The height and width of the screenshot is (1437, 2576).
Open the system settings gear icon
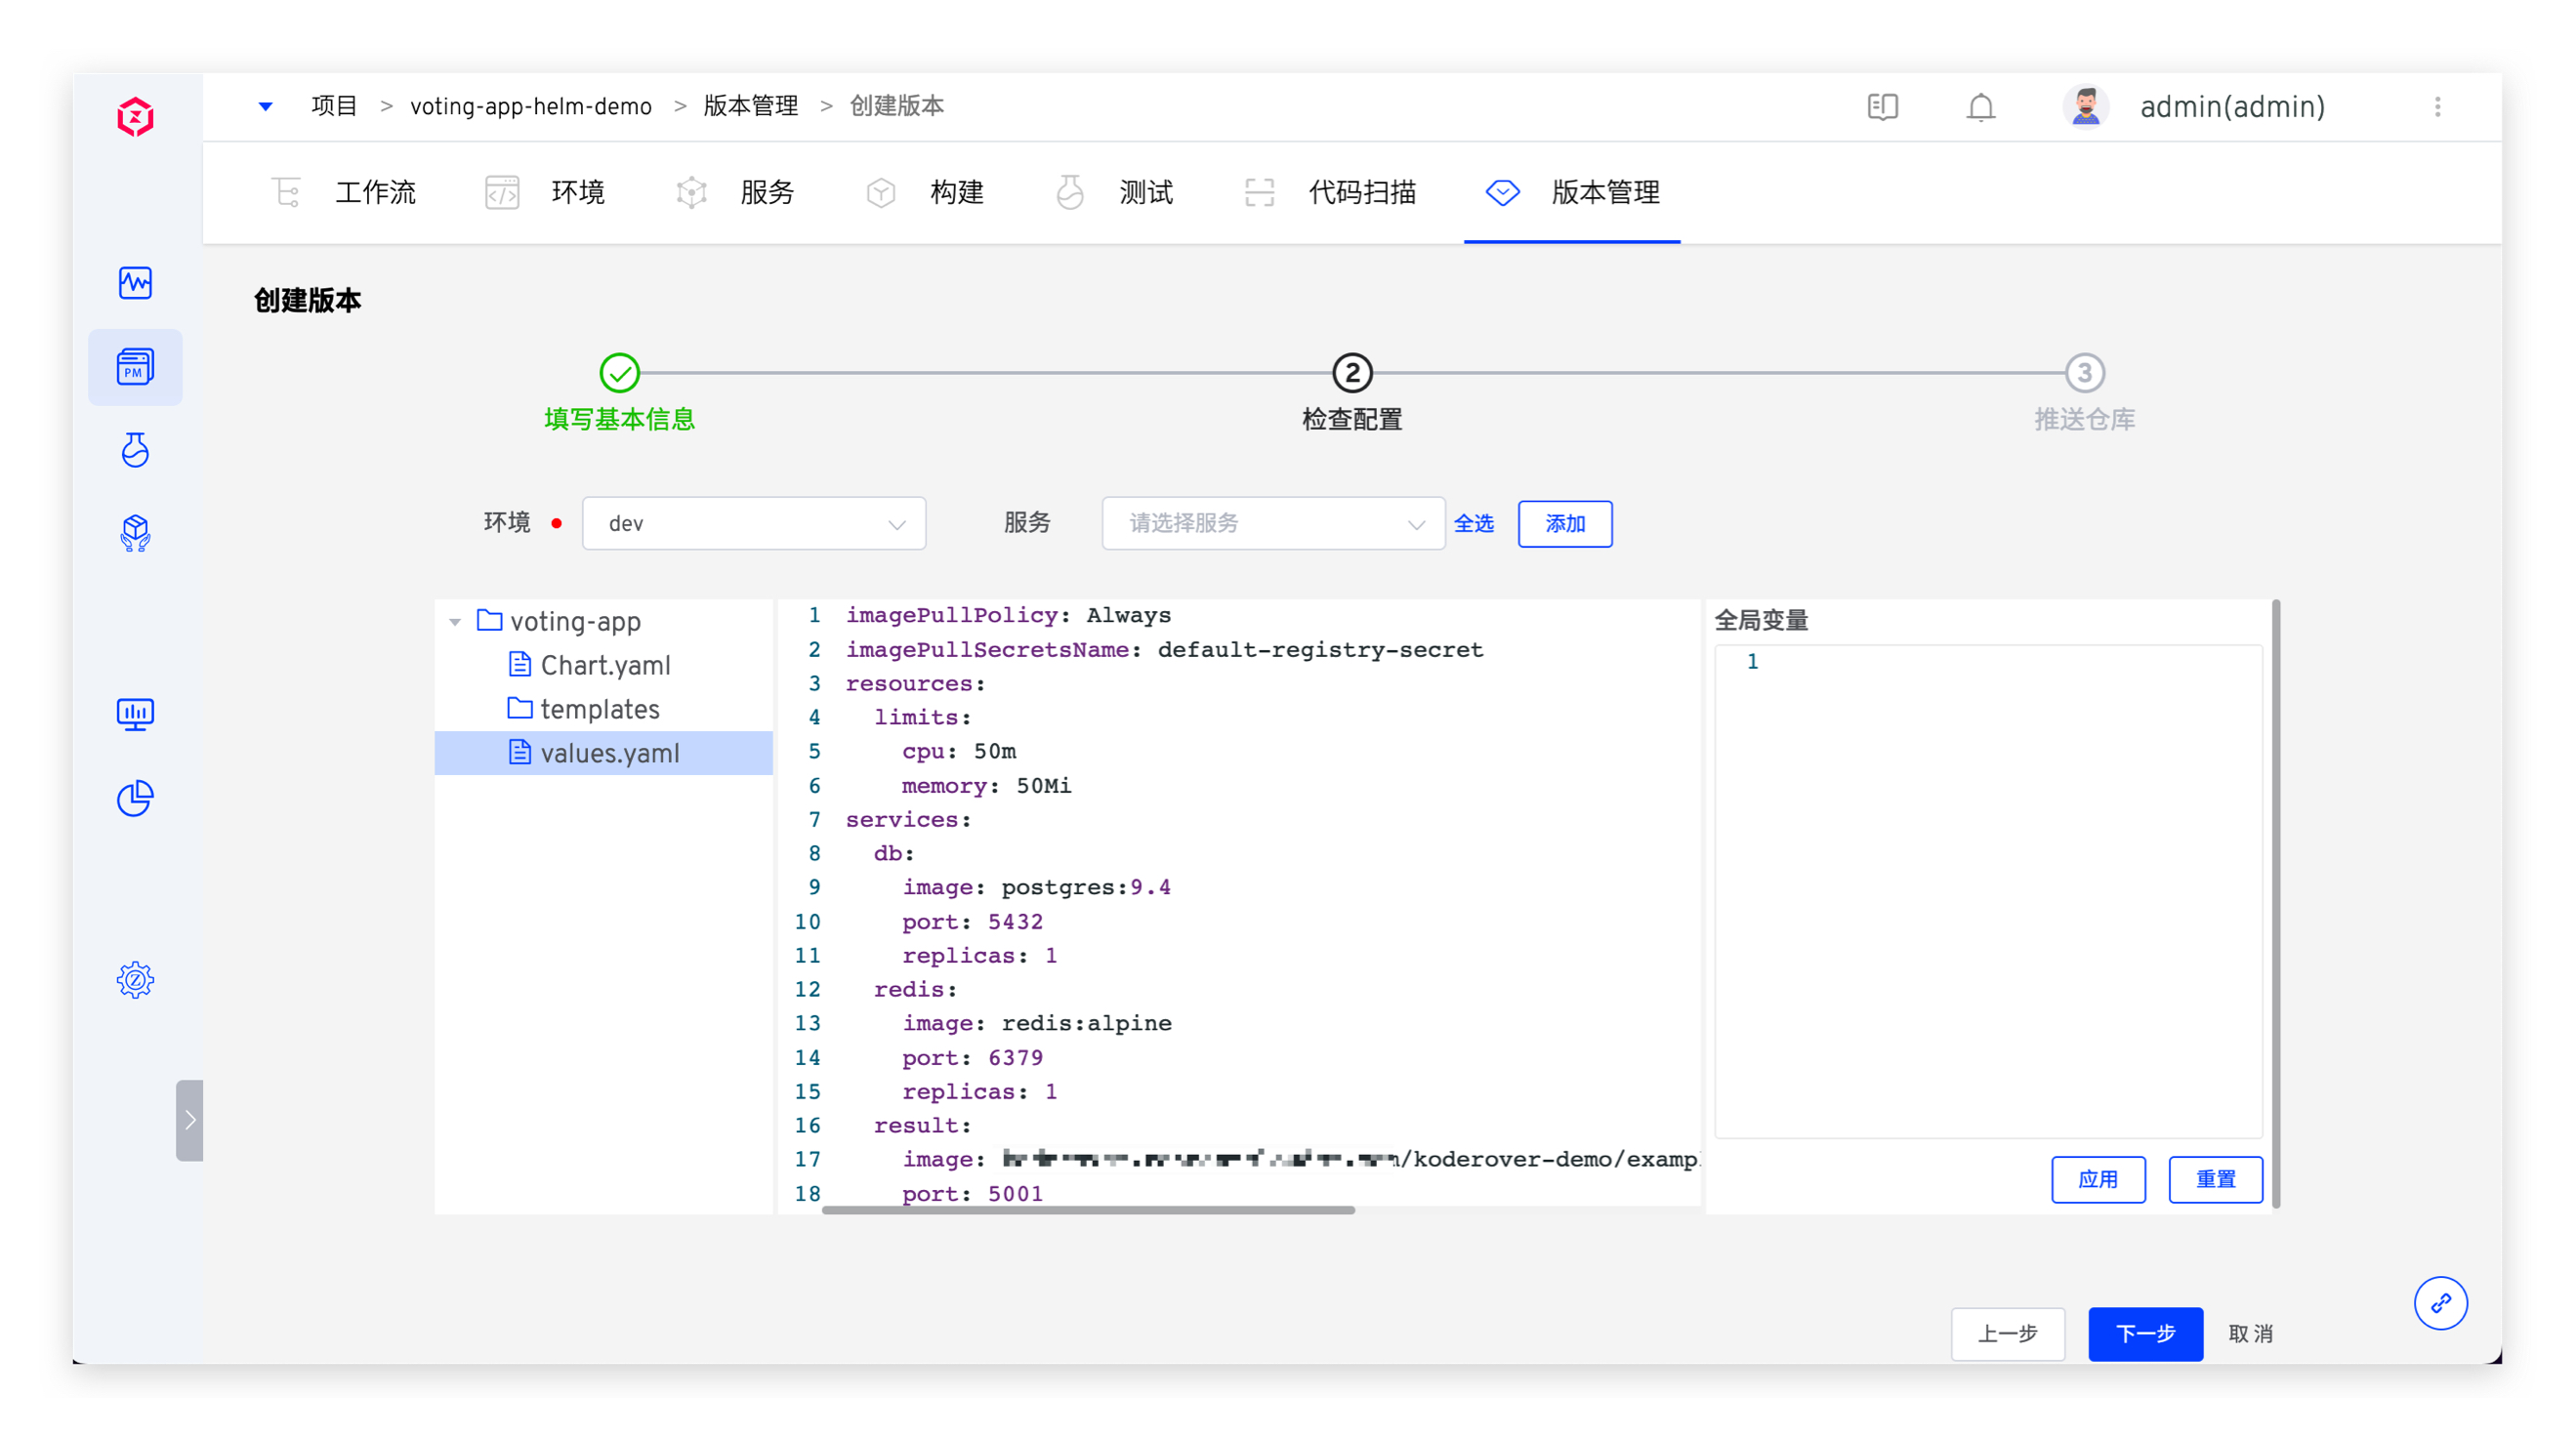pyautogui.click(x=135, y=980)
